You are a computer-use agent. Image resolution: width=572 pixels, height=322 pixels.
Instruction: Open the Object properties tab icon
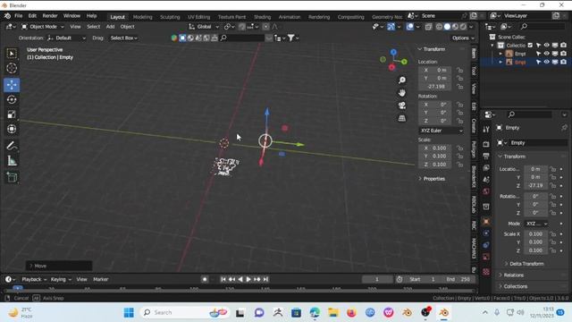486,221
